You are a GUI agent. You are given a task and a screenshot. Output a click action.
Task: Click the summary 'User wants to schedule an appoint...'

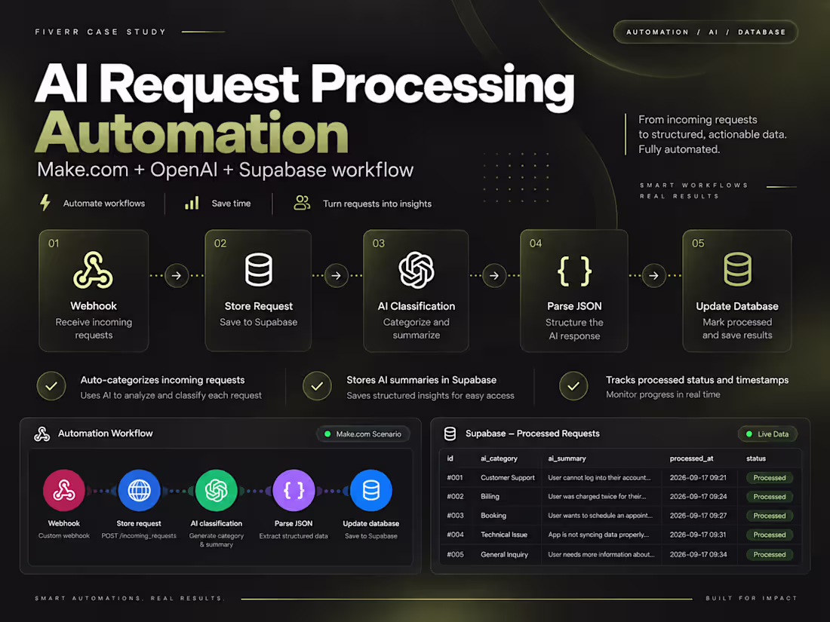pyautogui.click(x=601, y=516)
